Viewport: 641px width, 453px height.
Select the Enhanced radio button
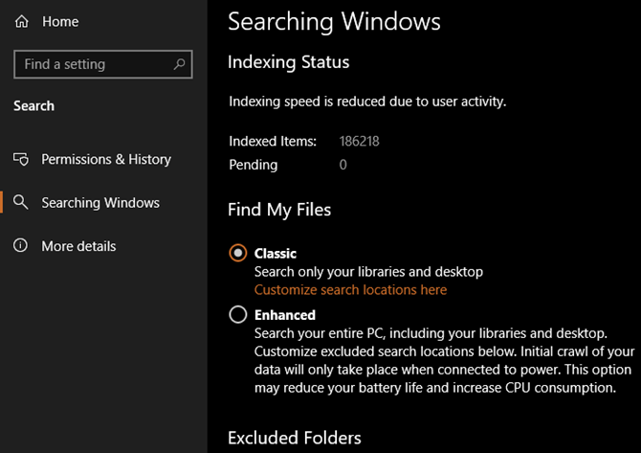pyautogui.click(x=238, y=315)
